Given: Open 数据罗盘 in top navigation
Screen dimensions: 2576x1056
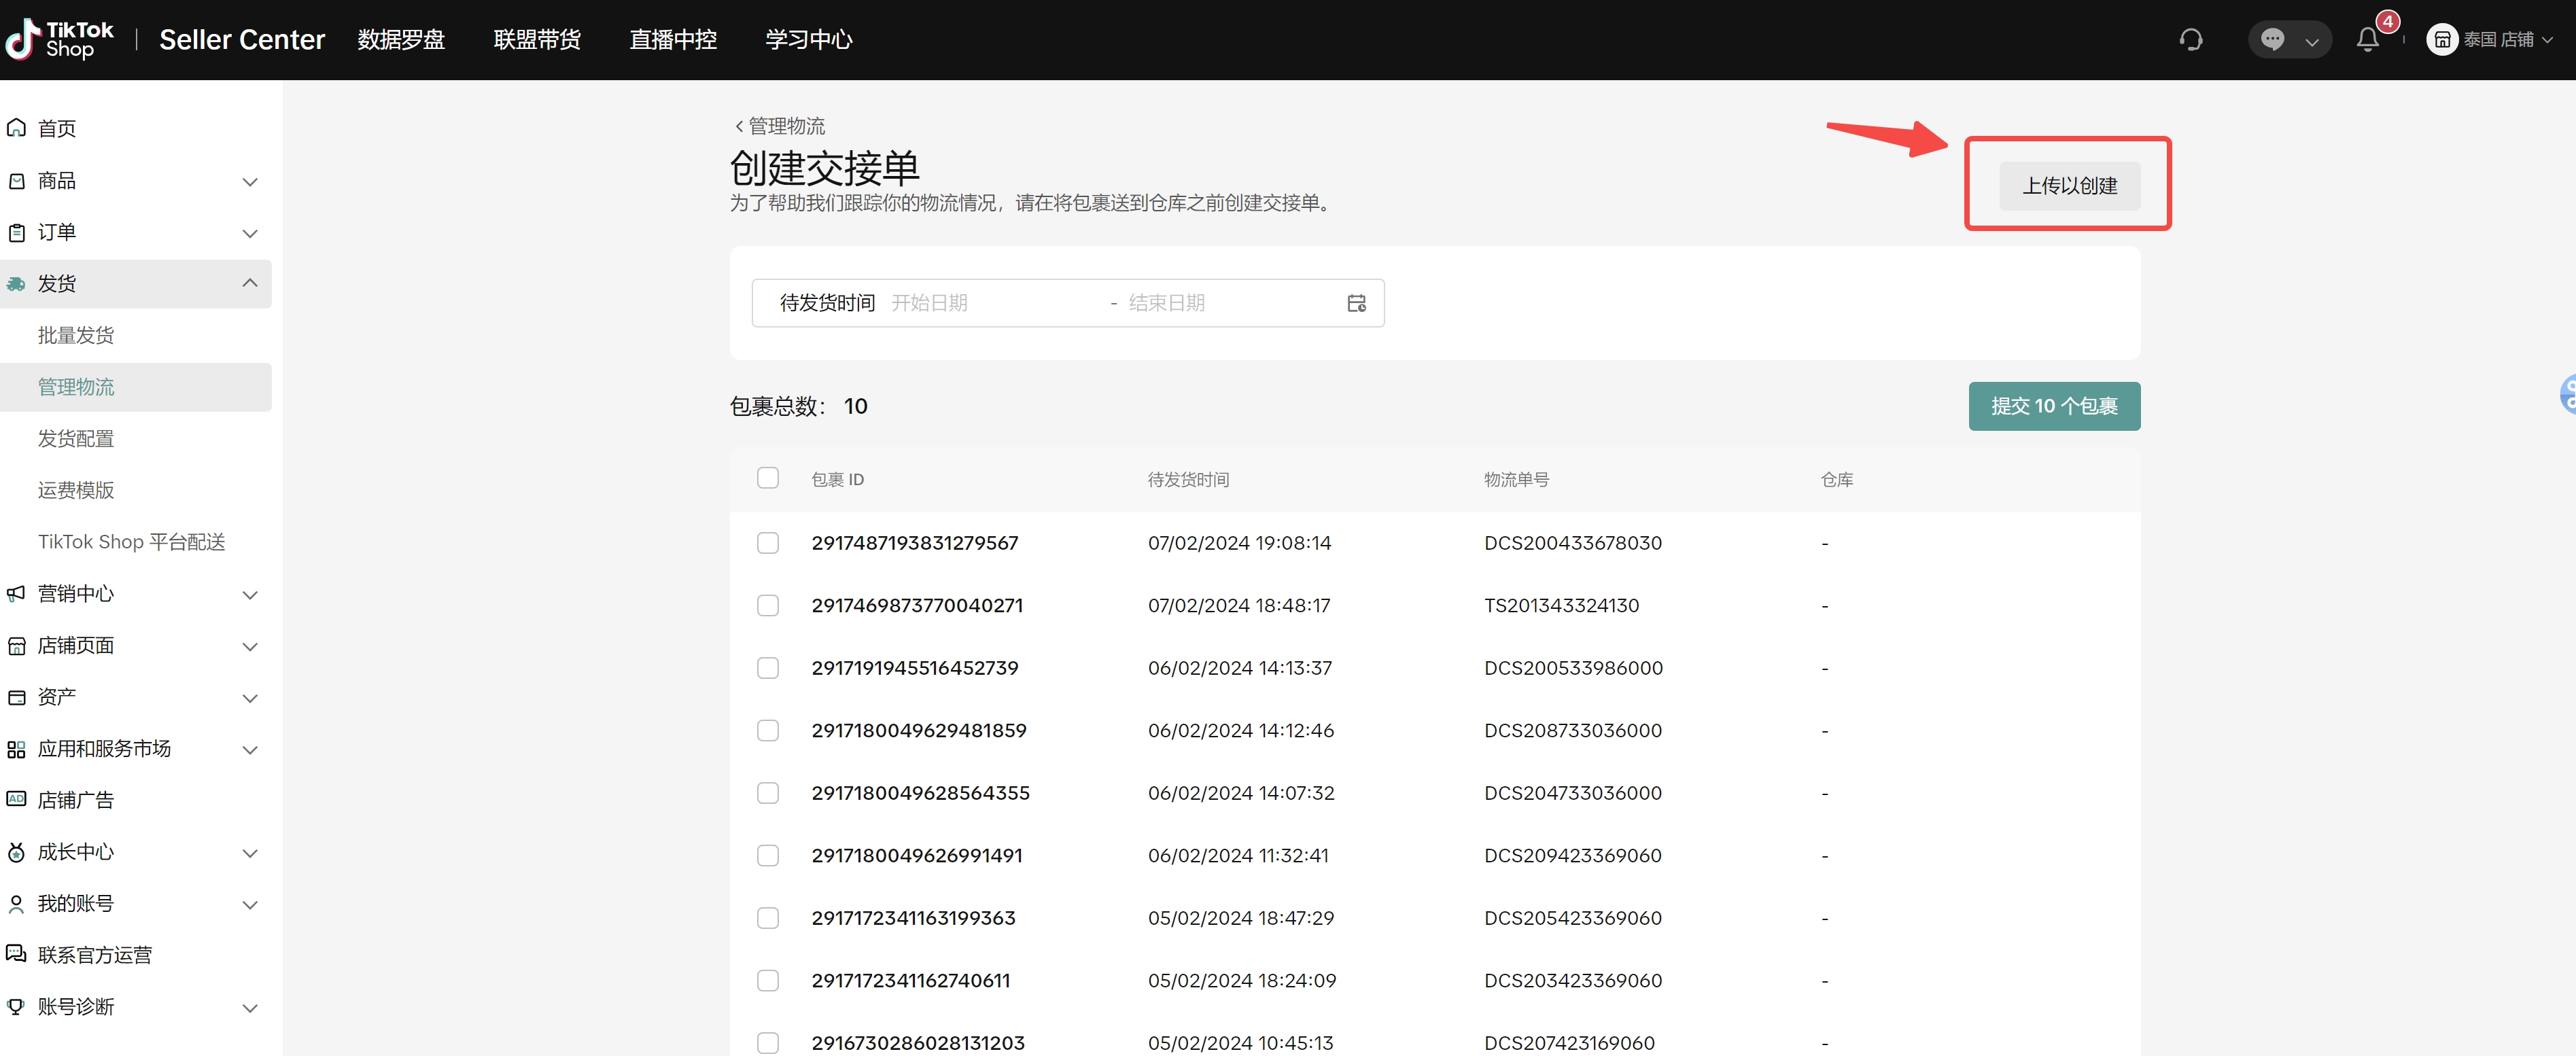Looking at the screenshot, I should point(401,40).
